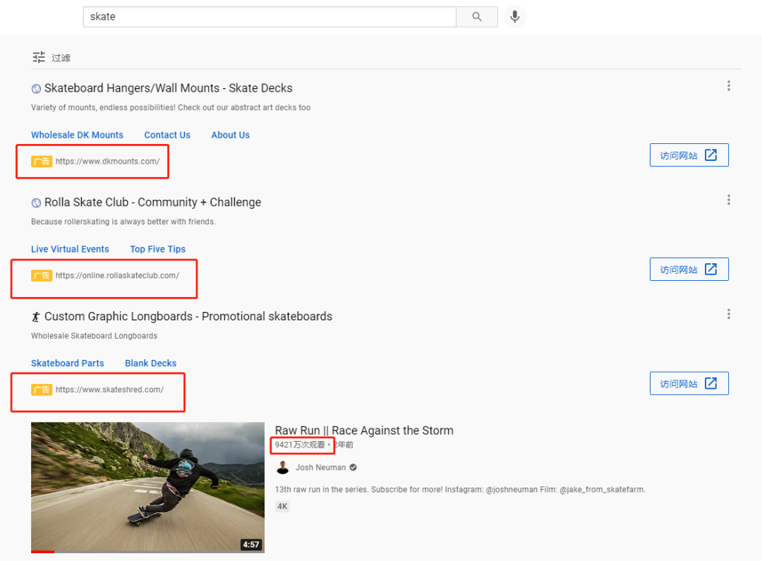This screenshot has height=561, width=762.
Task: Activate voice search microphone
Action: point(514,17)
